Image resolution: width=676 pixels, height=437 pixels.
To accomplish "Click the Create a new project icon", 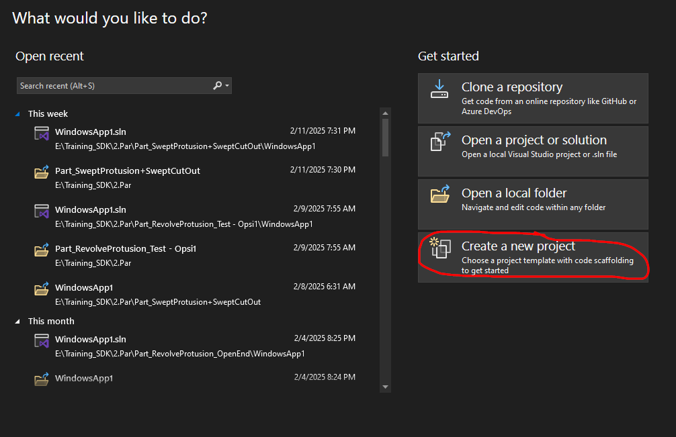I will pos(439,248).
